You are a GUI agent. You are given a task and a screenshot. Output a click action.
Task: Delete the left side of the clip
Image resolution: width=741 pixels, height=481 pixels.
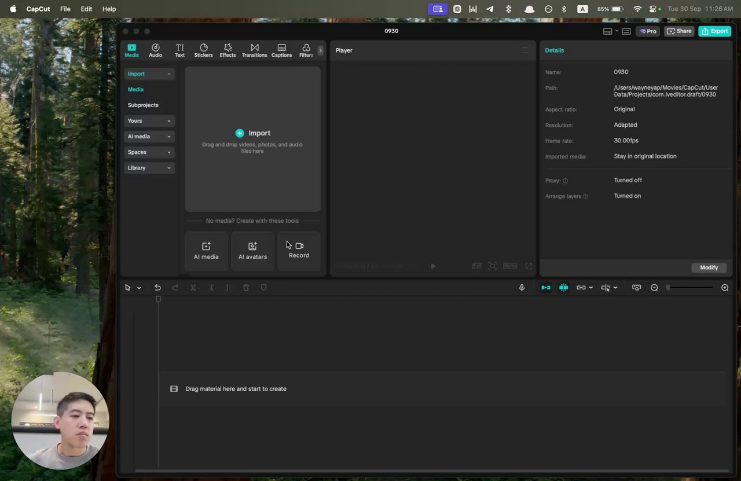pos(212,288)
